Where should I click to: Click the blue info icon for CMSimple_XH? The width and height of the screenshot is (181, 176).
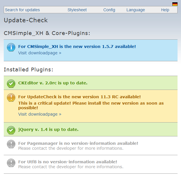11,47
